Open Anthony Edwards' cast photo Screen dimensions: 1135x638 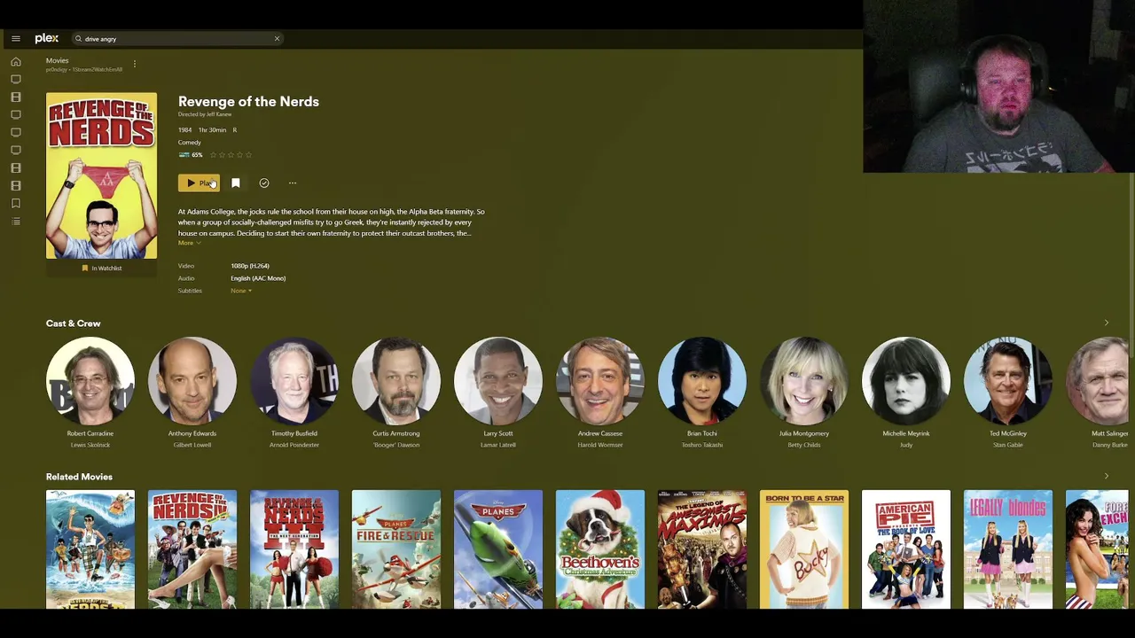coord(192,381)
